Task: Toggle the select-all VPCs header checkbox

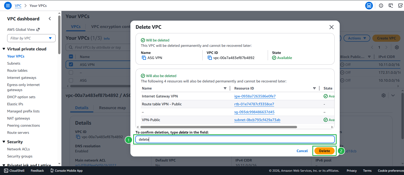Action: (x=71, y=57)
